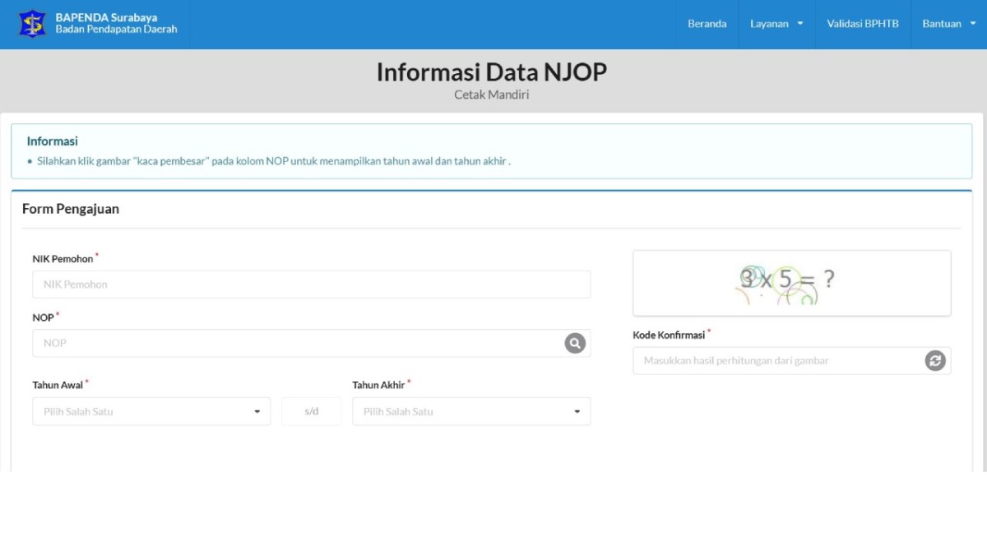Click the BAPENDA Surabaya crest logo
The height and width of the screenshot is (555, 987).
tap(32, 24)
